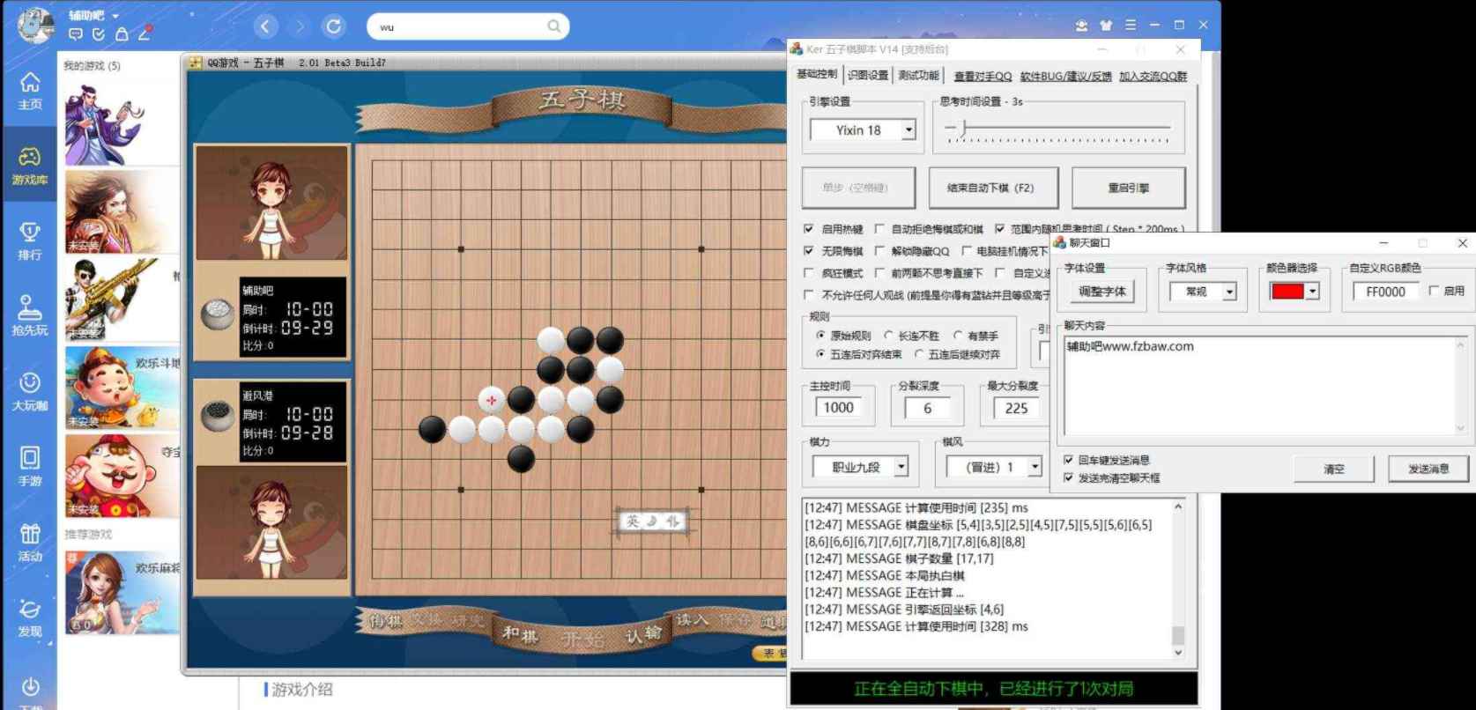Toggle the 不允许任何人观战 checkbox
1476x710 pixels.
coord(809,295)
